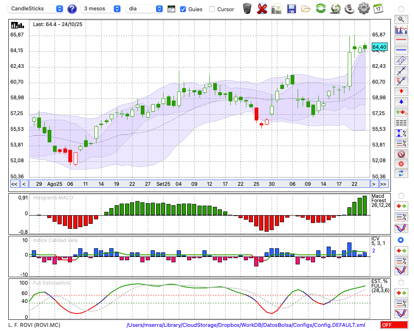Click the green plus and red arrow icon
Viewport: 414px width, 331px height.
point(401,112)
